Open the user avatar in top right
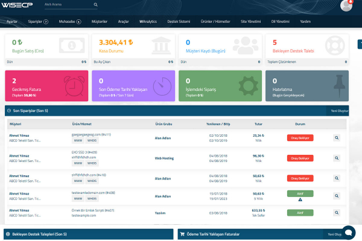Screen dimensions: 362x241 [346, 5]
